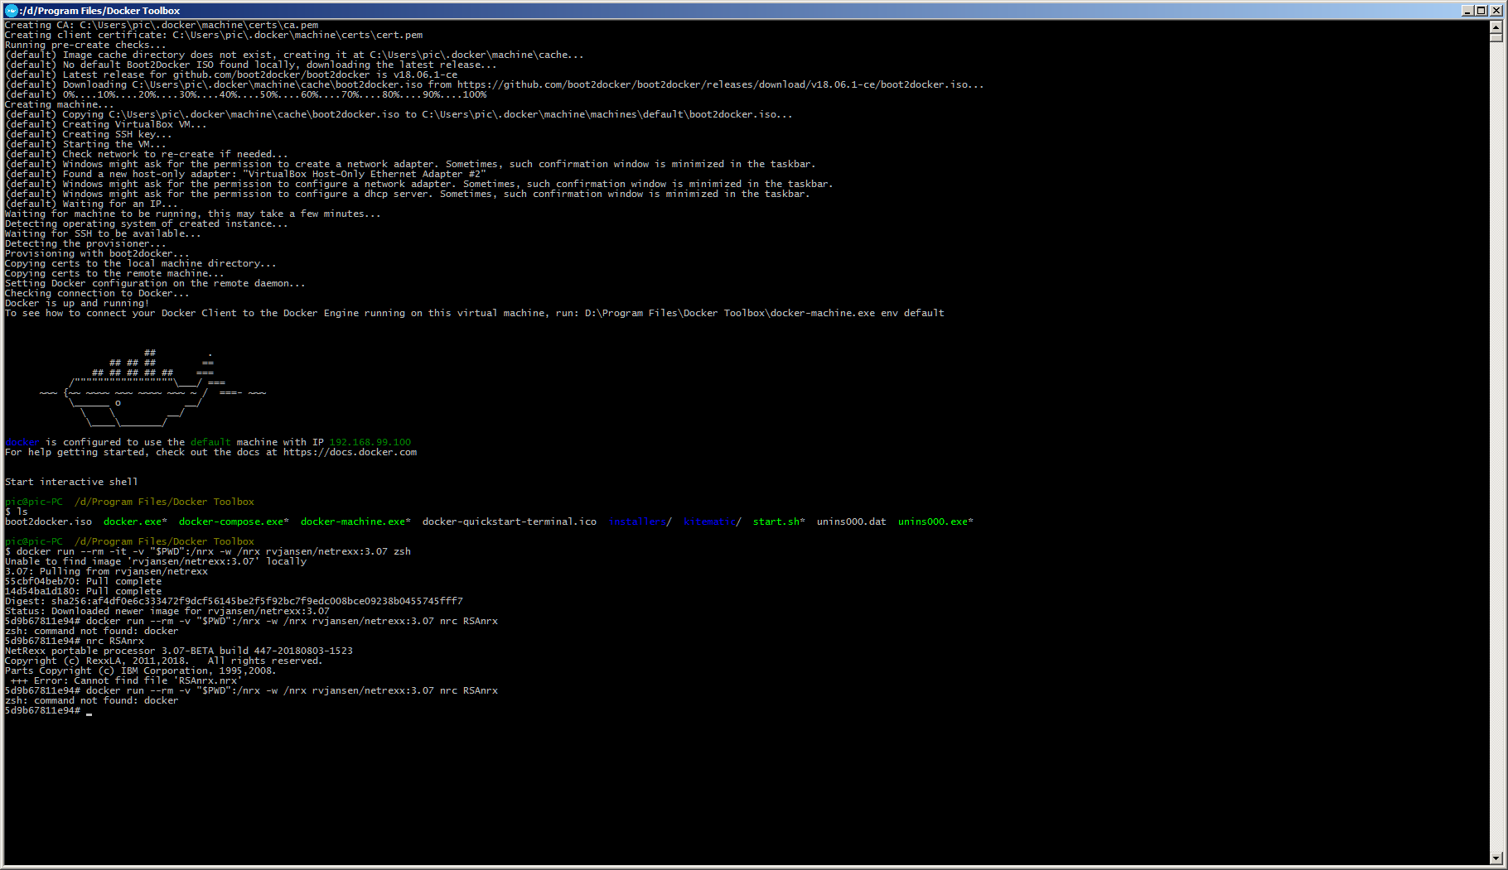
Task: Click the green IP address 192.168.99.100
Action: click(x=370, y=443)
